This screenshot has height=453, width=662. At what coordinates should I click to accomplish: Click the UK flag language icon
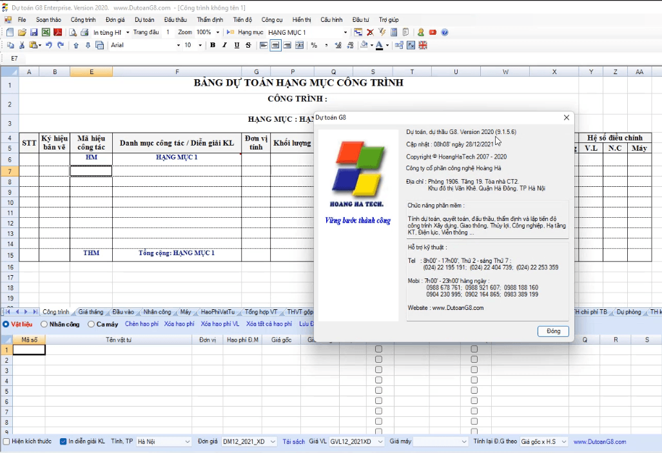(422, 45)
